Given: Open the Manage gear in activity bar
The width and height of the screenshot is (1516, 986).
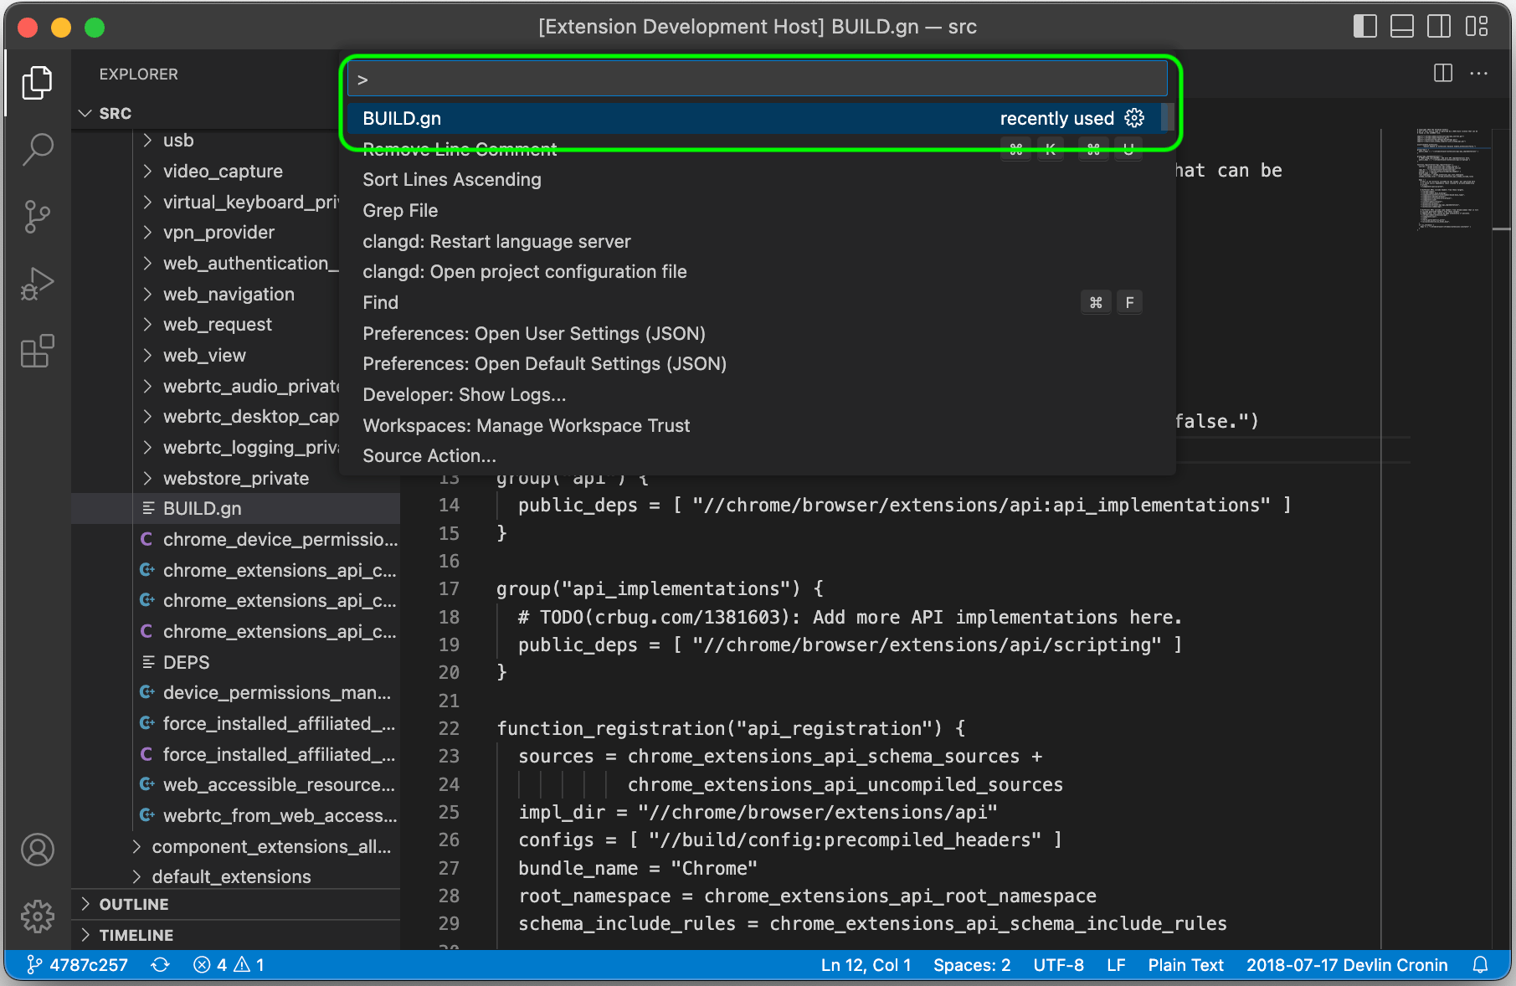Looking at the screenshot, I should tap(38, 917).
